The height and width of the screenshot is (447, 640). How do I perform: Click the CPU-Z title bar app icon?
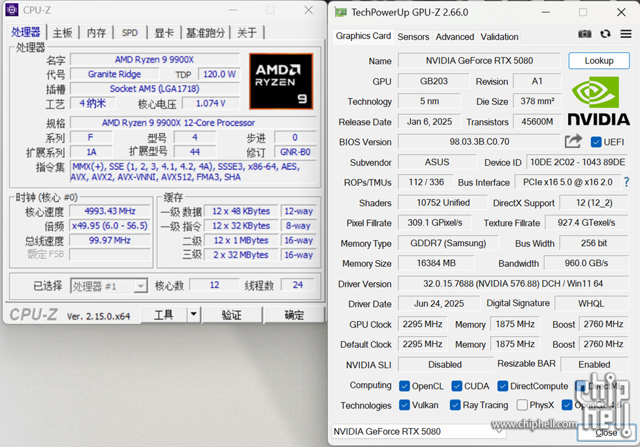pos(12,10)
